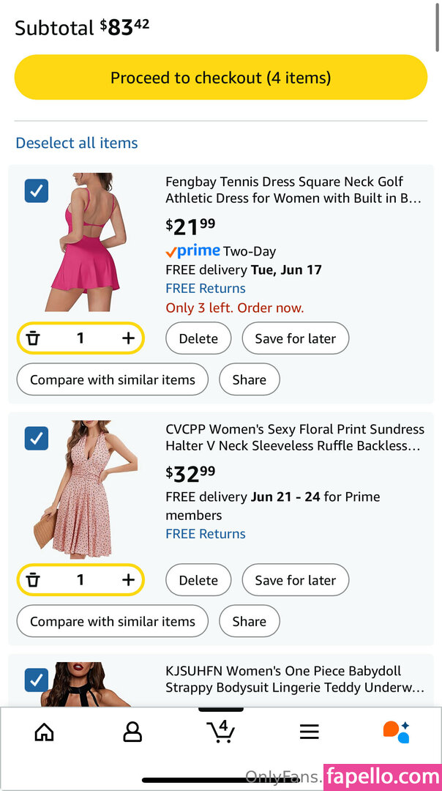Image resolution: width=442 pixels, height=791 pixels.
Task: Open FREE Returns link for CVCPP Sundress
Action: tap(206, 534)
